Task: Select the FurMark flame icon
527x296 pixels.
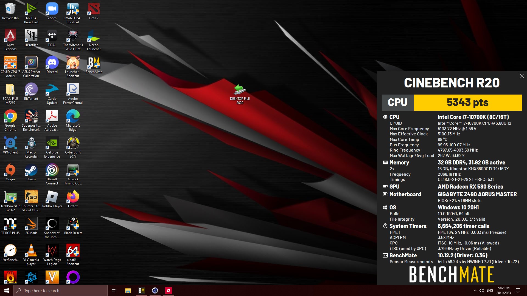Action: pos(10,277)
